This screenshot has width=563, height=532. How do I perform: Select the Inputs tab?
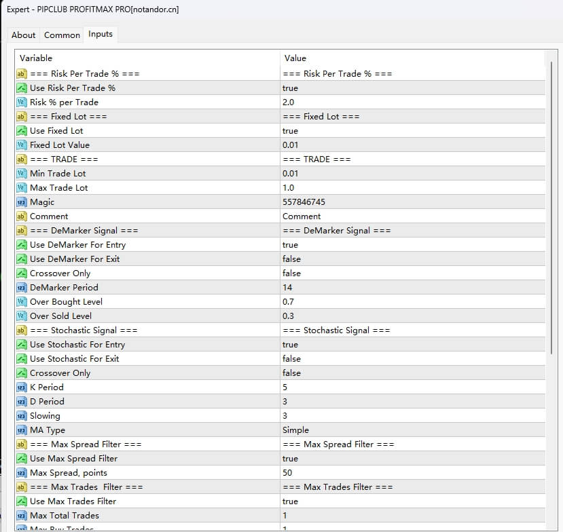click(101, 34)
